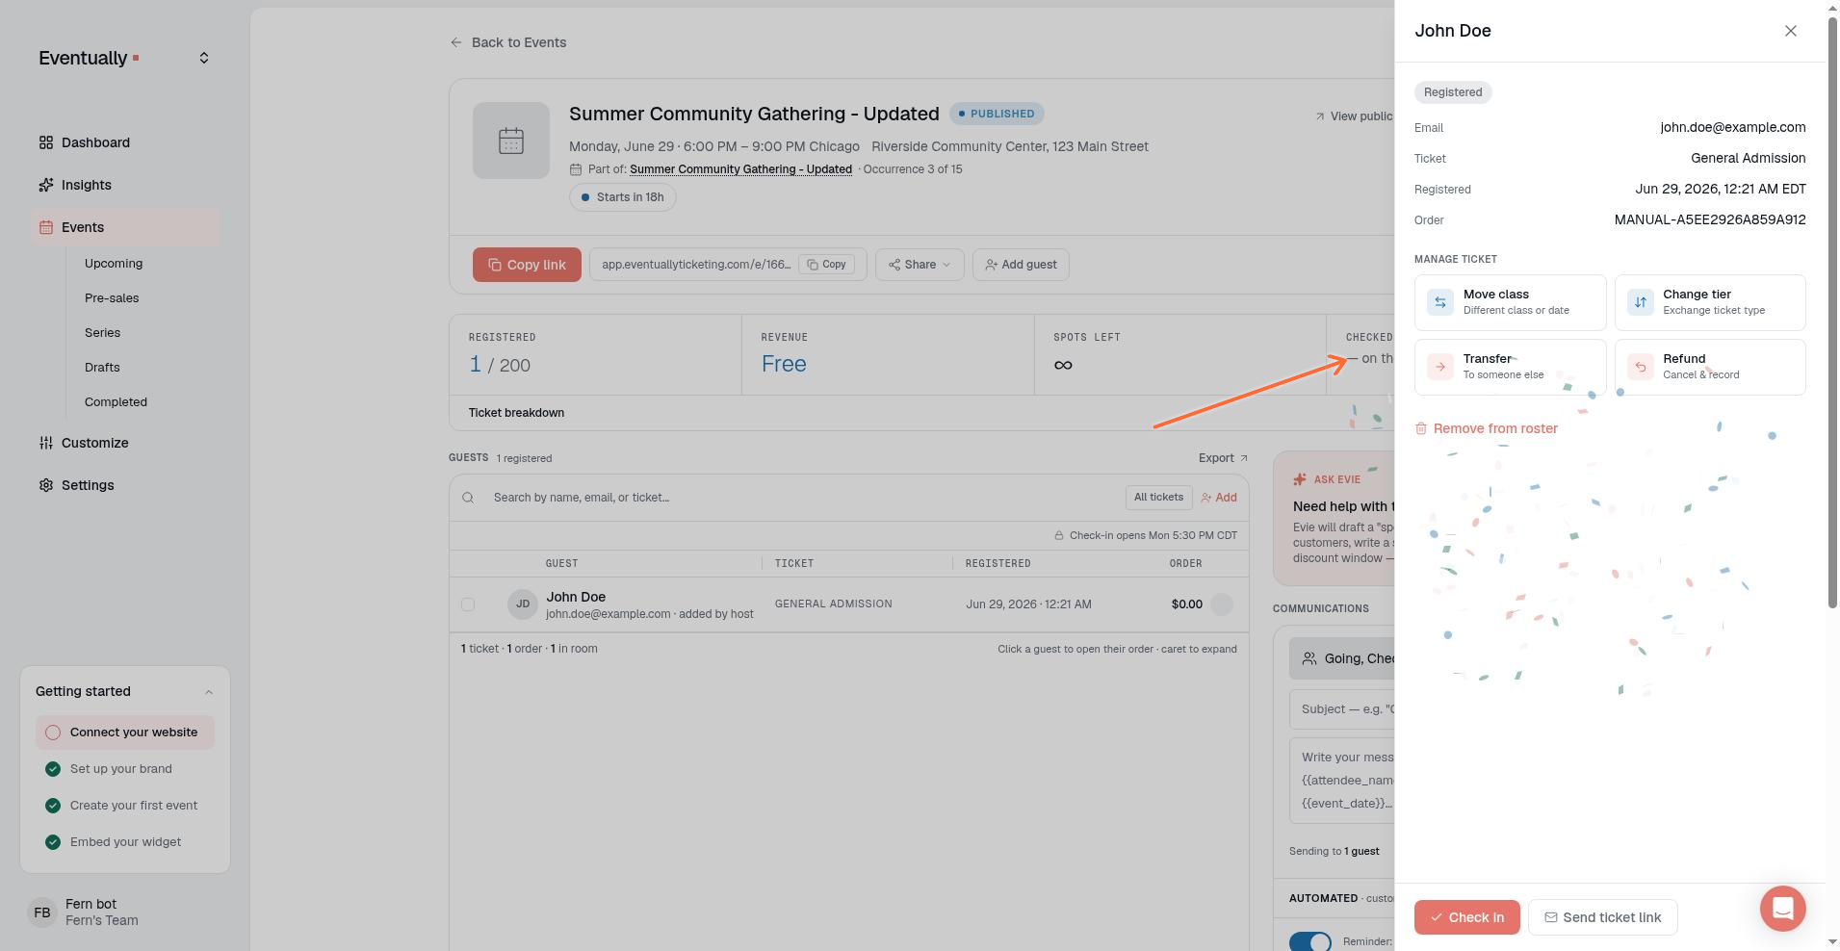Click the JD avatar for John Doe
Viewport: 1840px width, 951px height.
tap(523, 604)
